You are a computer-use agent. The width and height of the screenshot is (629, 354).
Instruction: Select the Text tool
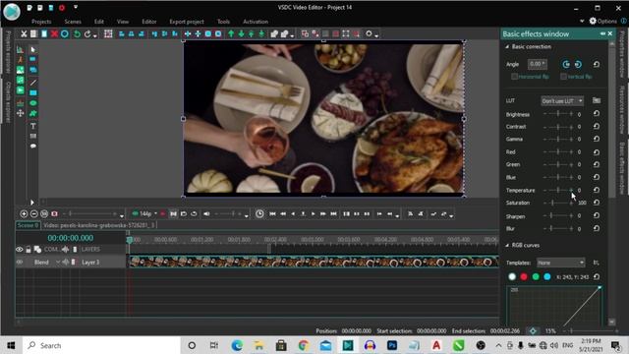[x=32, y=126]
